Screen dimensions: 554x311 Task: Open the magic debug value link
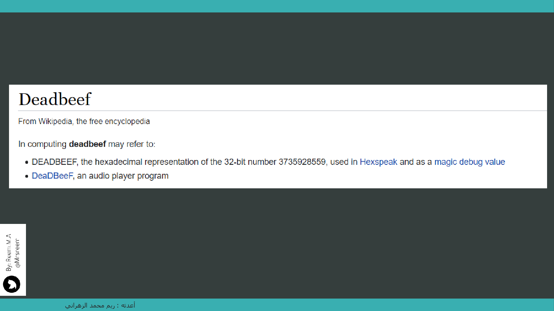pyautogui.click(x=470, y=162)
